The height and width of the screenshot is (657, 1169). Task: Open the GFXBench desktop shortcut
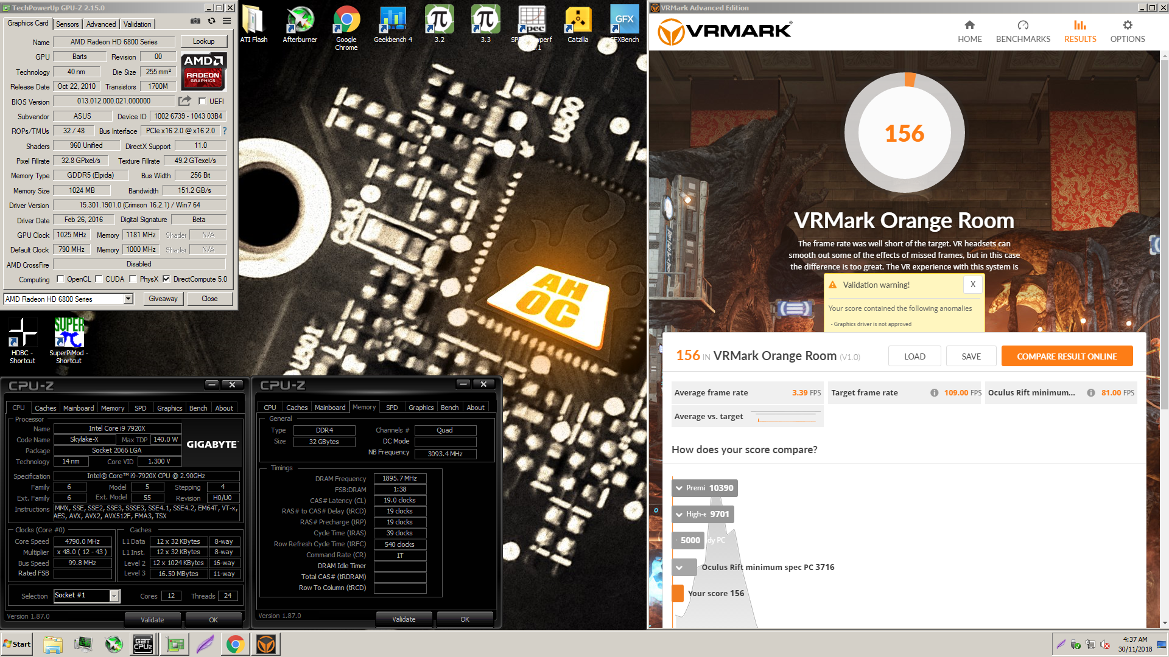(x=624, y=25)
